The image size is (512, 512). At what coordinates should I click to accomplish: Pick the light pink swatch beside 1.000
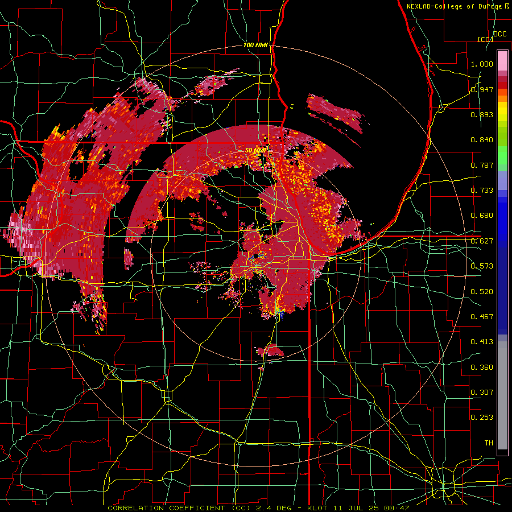click(502, 61)
